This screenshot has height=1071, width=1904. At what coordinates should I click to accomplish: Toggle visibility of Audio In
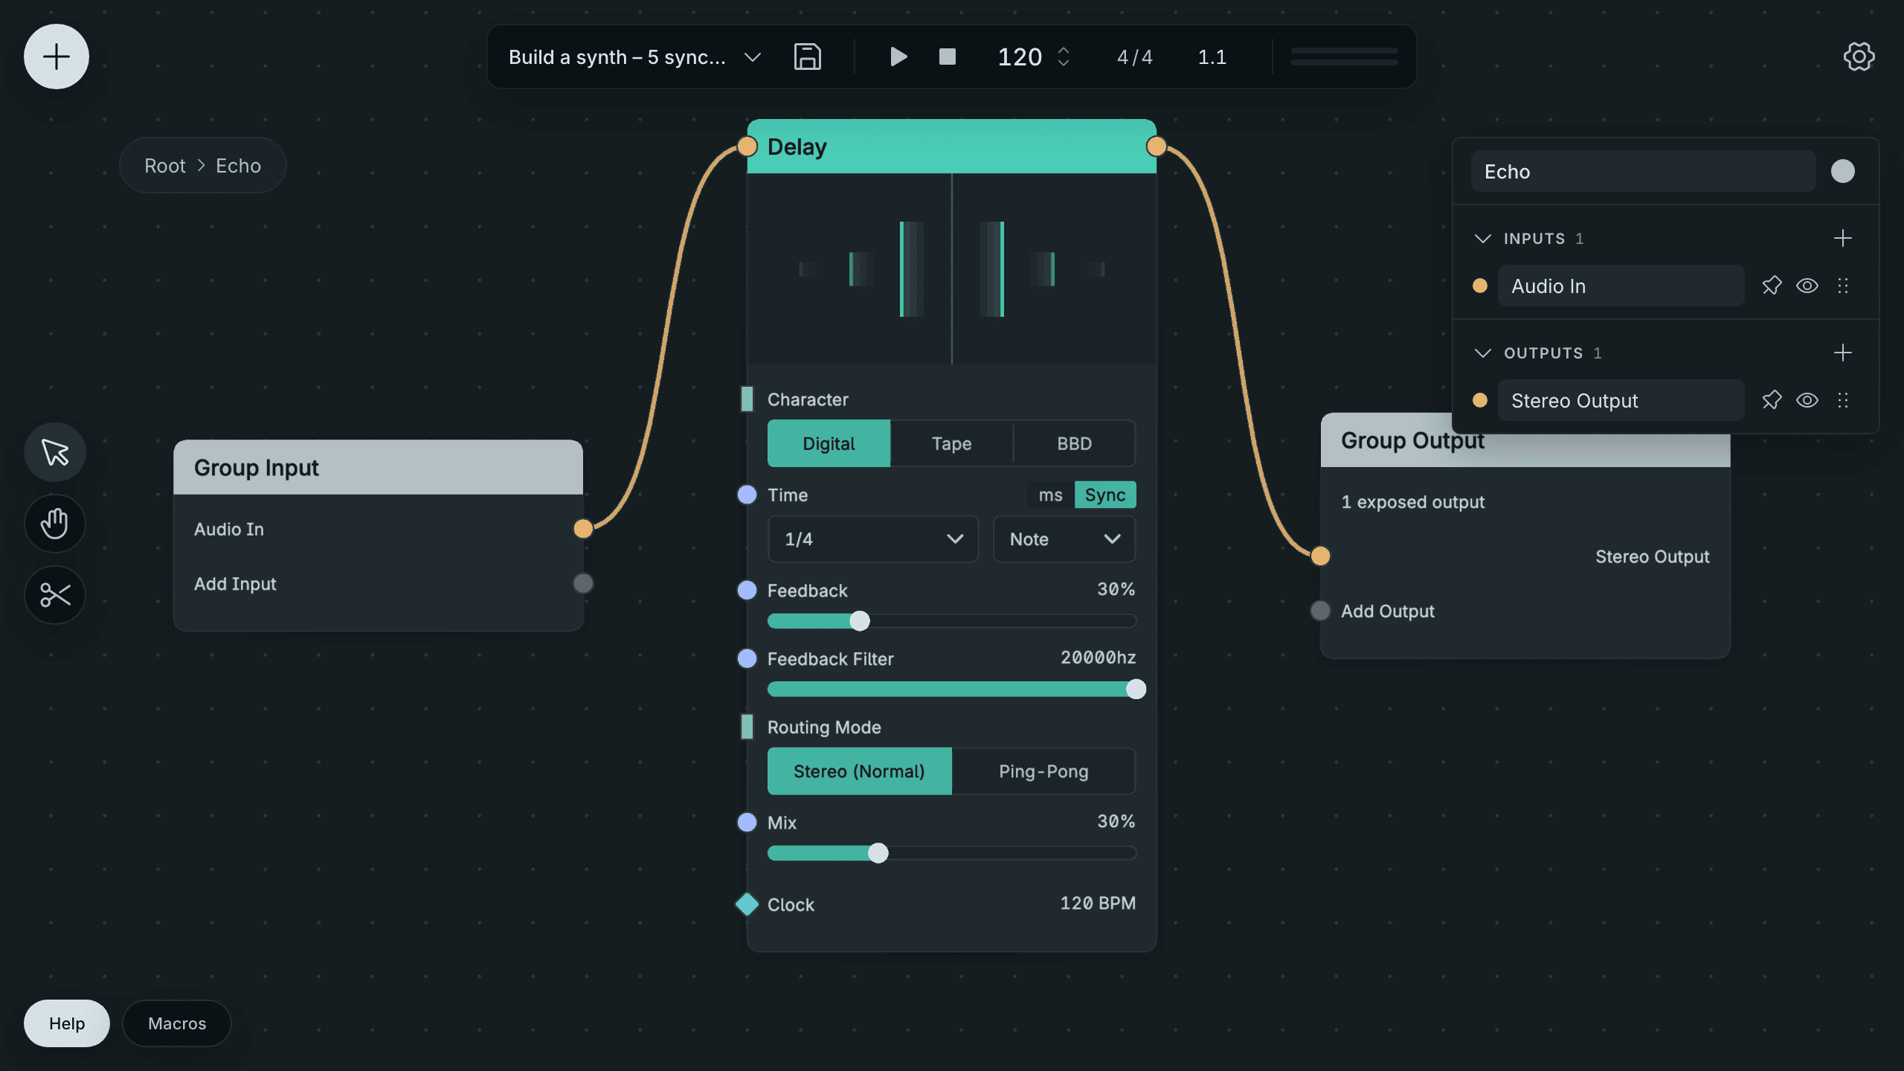pos(1807,286)
